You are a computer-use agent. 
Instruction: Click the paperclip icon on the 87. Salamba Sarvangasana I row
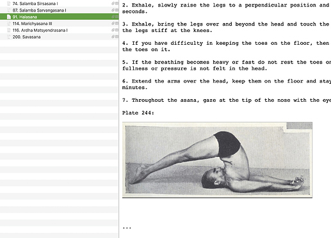[x=113, y=10]
